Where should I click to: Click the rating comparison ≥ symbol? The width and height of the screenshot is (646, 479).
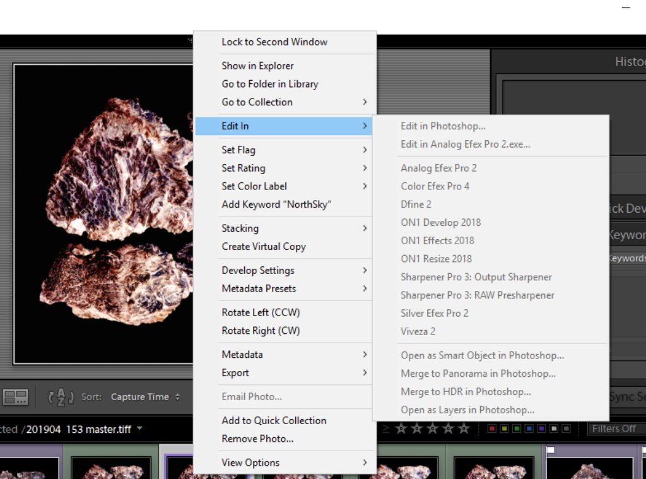click(x=385, y=429)
